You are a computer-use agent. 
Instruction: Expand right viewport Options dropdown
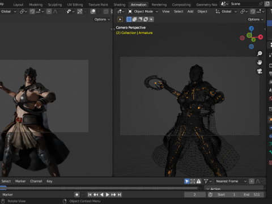click(x=256, y=19)
